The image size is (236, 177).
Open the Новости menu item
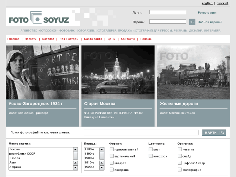[31, 39]
